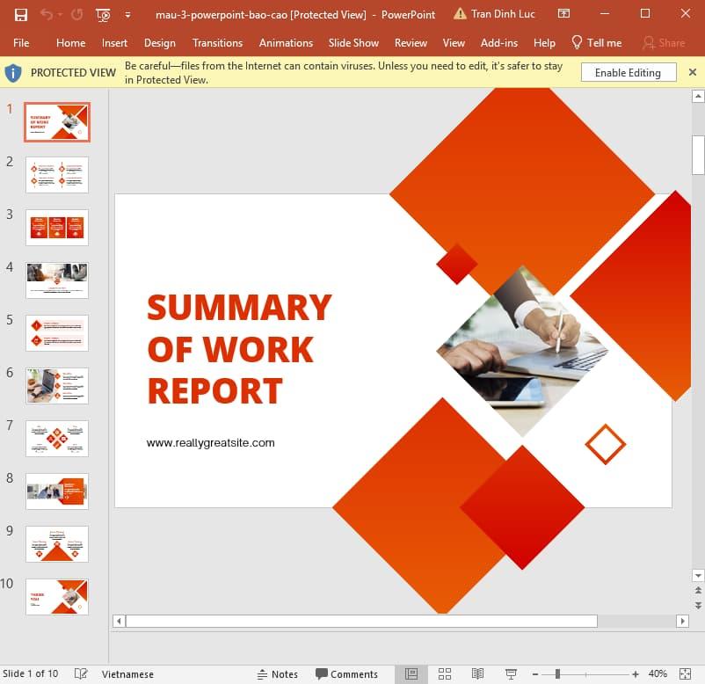Viewport: 705px width, 684px height.
Task: Dismiss the Protected View warning bar
Action: [x=693, y=72]
